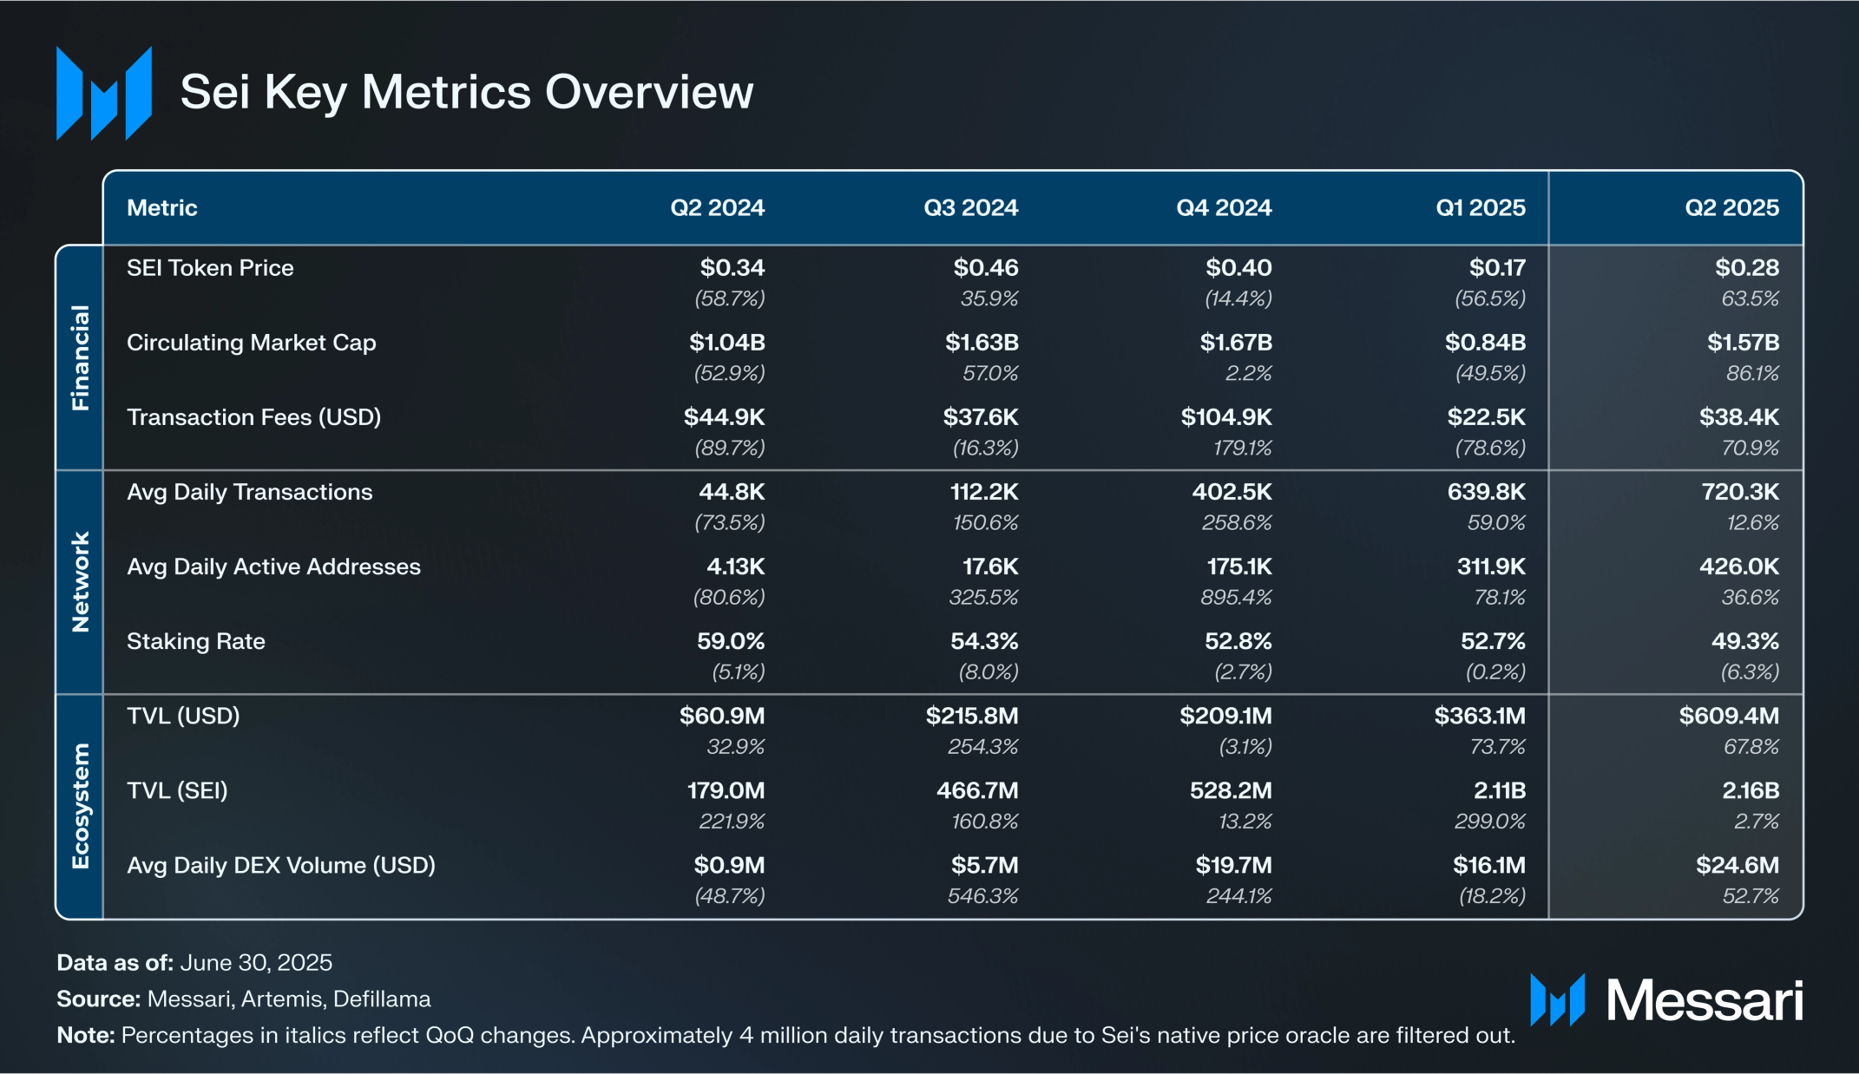1859x1074 pixels.
Task: Select the '2.11B' TVL in SEI value
Action: pos(1500,790)
